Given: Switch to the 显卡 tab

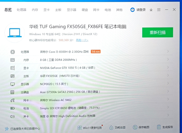Looking at the screenshot, I should tap(46, 10).
